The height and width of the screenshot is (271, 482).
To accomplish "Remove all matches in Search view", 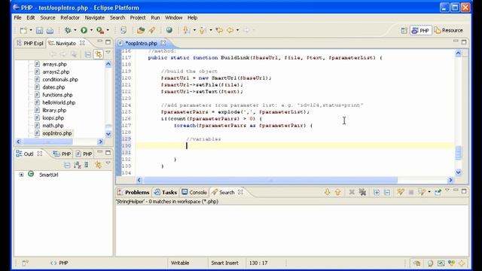I will coord(363,193).
